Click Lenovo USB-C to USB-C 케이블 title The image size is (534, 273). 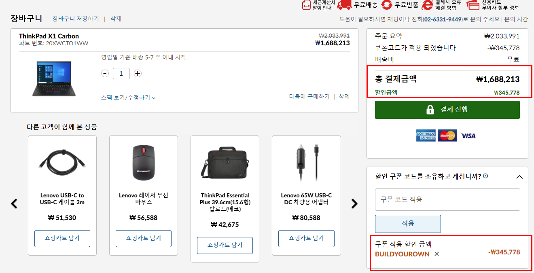click(x=62, y=199)
